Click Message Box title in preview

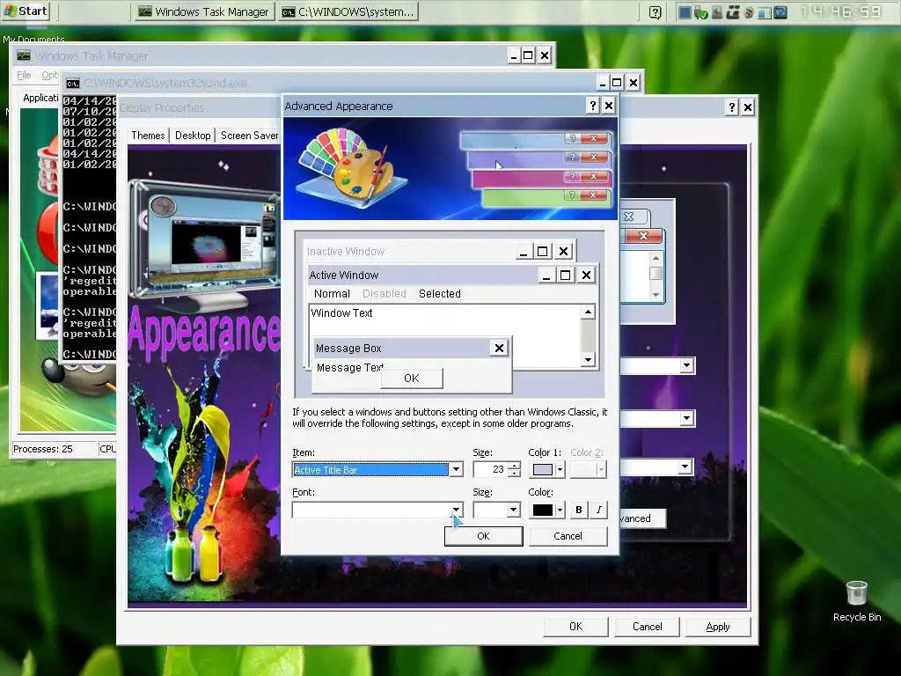point(348,349)
